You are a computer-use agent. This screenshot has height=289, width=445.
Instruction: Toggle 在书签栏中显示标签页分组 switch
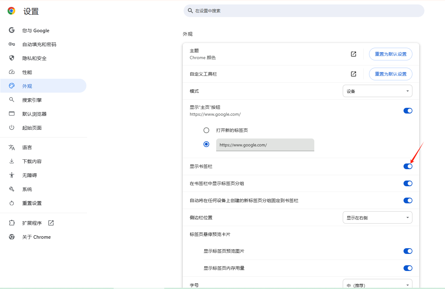(408, 183)
